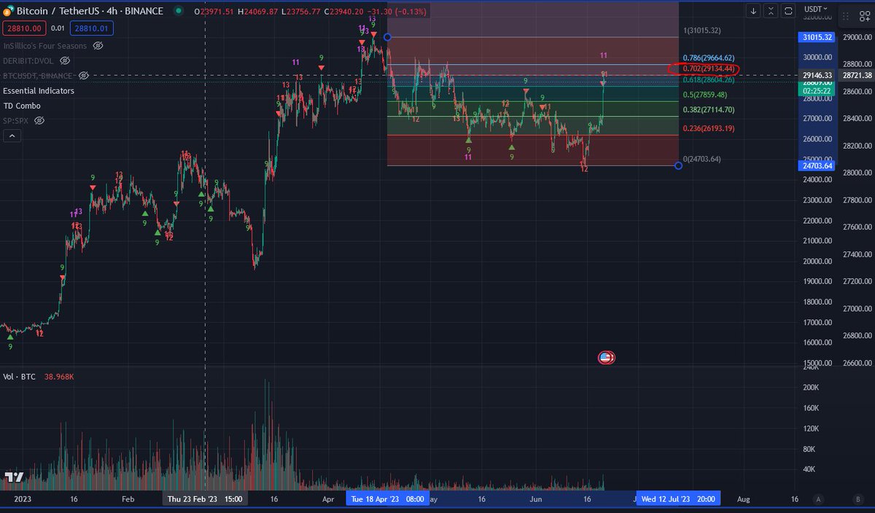Click the Thu 23 Feb '23 15:00 time label

[204, 499]
